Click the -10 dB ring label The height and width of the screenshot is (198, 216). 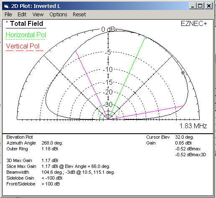[x=108, y=69]
